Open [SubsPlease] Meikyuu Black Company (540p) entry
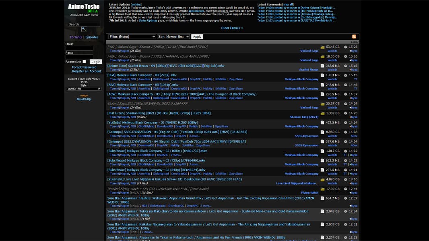This screenshot has width=429, height=241. point(156,170)
